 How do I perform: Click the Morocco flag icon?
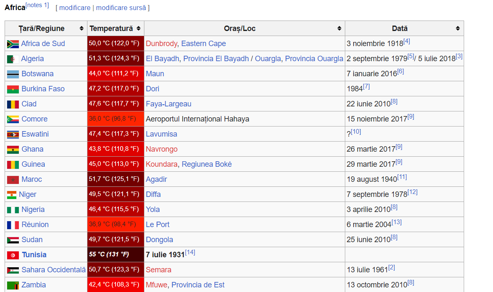pos(13,180)
